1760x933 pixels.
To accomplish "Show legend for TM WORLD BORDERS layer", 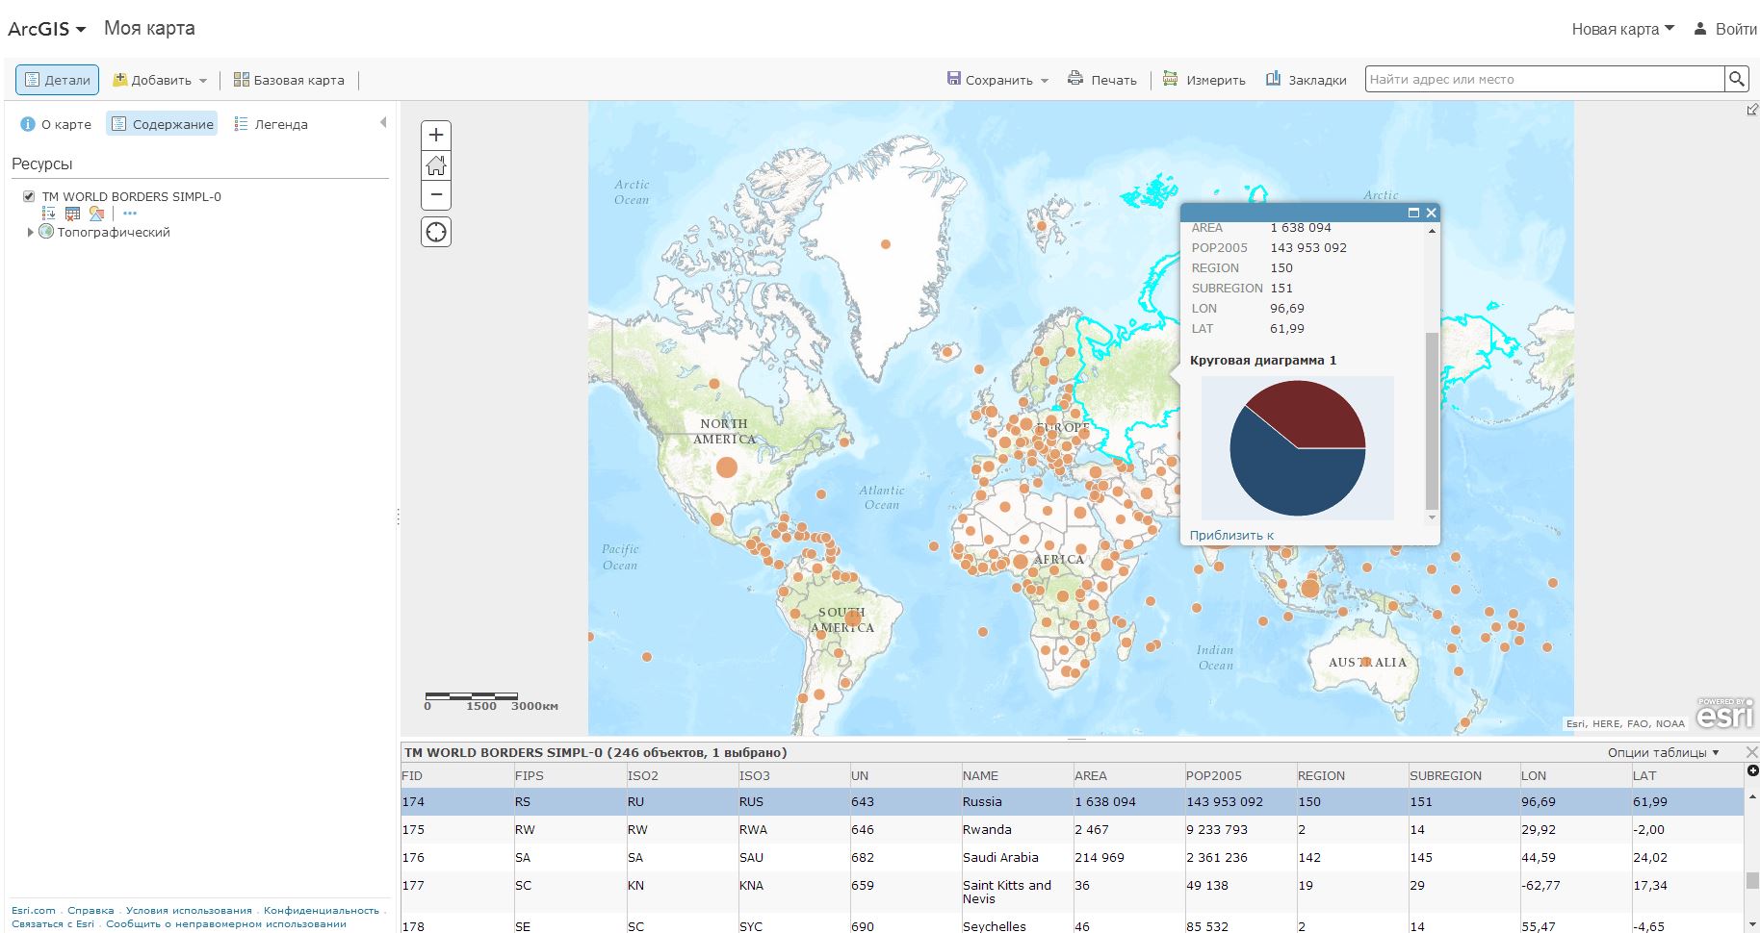I will click(x=49, y=214).
